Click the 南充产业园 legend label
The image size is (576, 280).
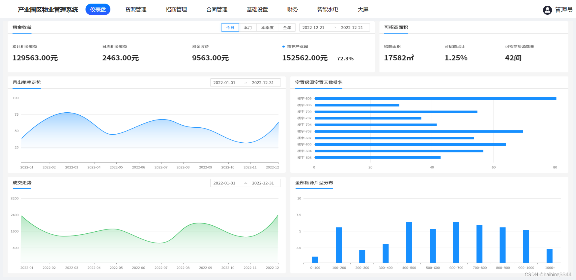[297, 47]
